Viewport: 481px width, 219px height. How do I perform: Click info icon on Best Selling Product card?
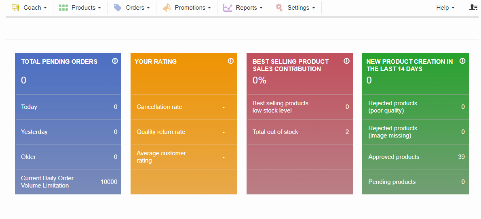tap(346, 61)
